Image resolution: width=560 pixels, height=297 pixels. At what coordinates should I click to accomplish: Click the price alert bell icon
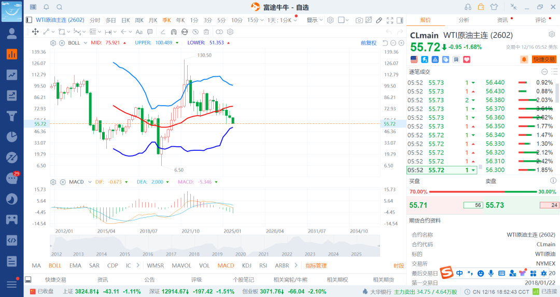click(x=524, y=60)
